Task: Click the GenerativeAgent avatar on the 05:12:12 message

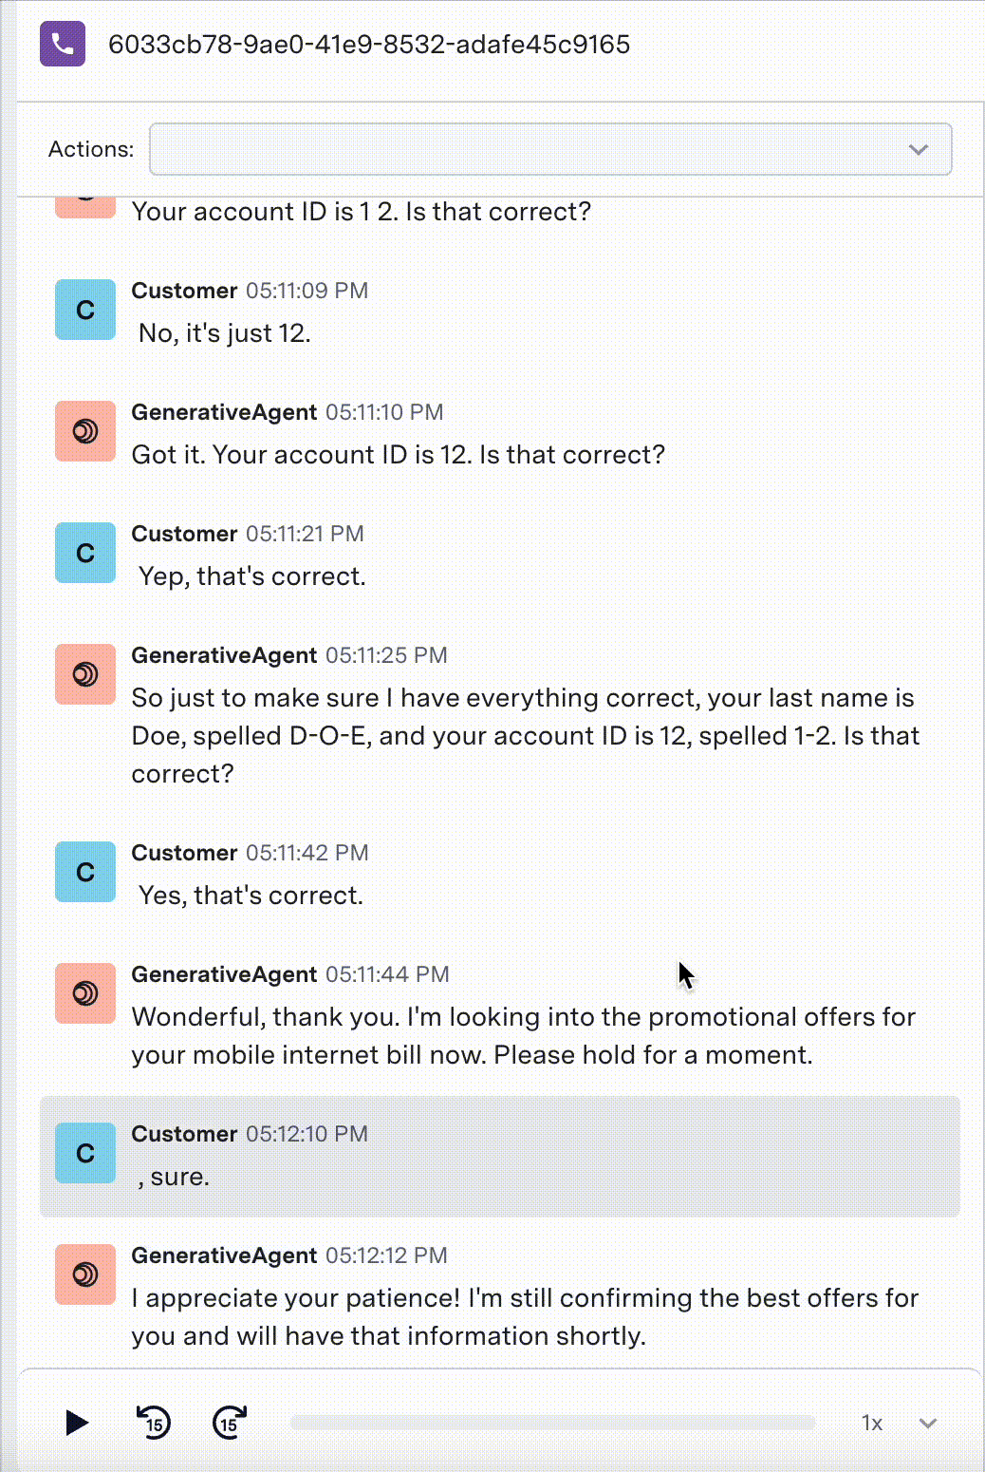Action: tap(84, 1274)
